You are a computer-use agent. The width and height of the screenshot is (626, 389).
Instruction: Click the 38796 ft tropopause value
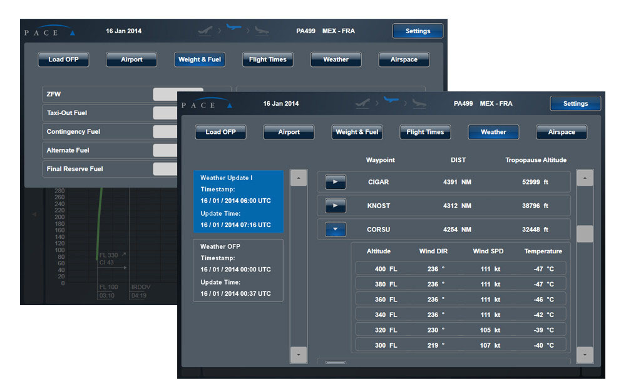pos(535,206)
